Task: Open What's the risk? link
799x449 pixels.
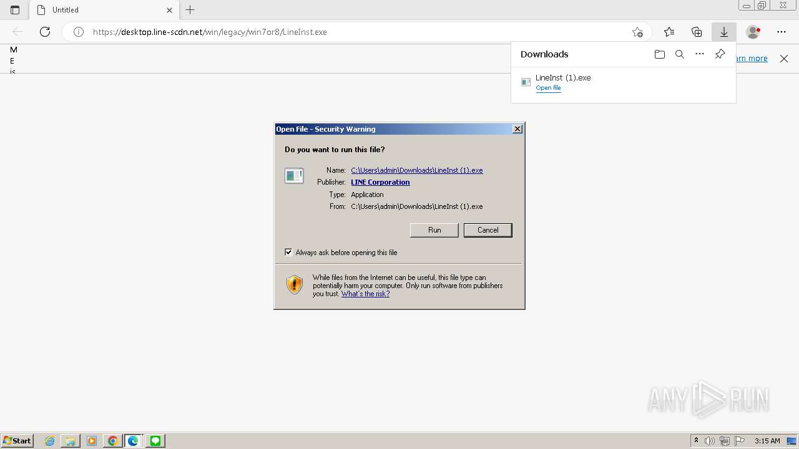Action: [365, 294]
